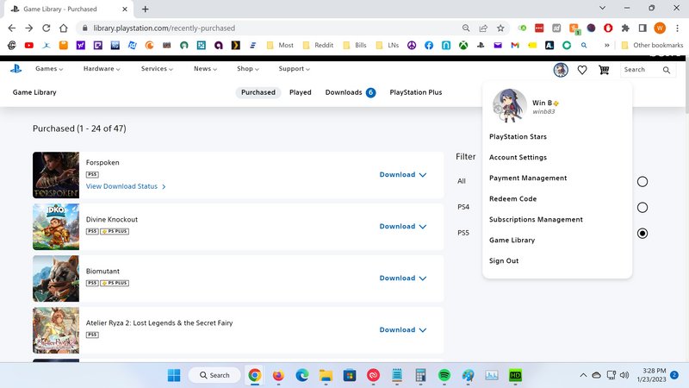Click the browser address bar URL
The width and height of the screenshot is (689, 388).
(x=164, y=28)
